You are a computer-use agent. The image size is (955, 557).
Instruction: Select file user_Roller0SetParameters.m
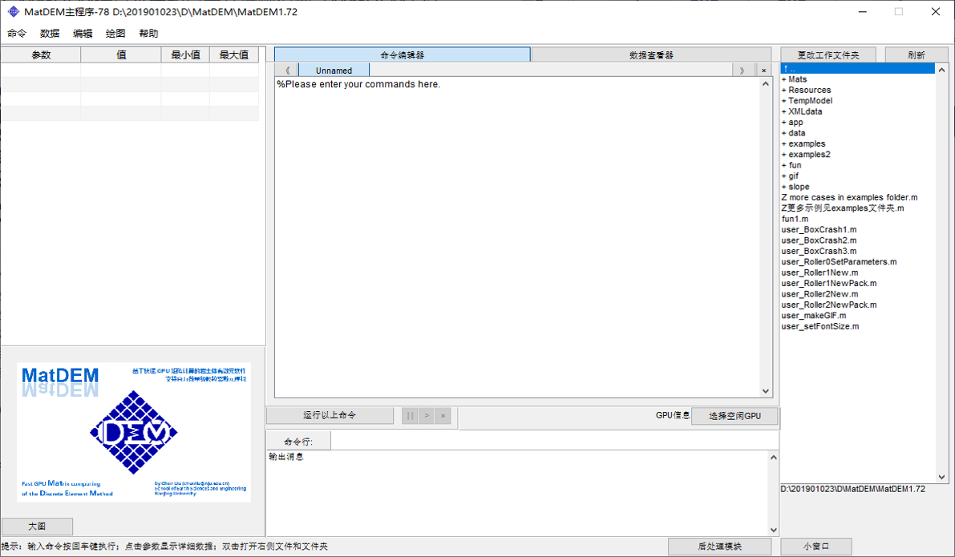coord(857,262)
